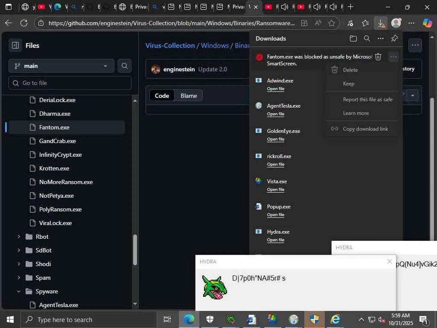The width and height of the screenshot is (437, 328).
Task: Open Windows Start menu
Action: point(10,319)
